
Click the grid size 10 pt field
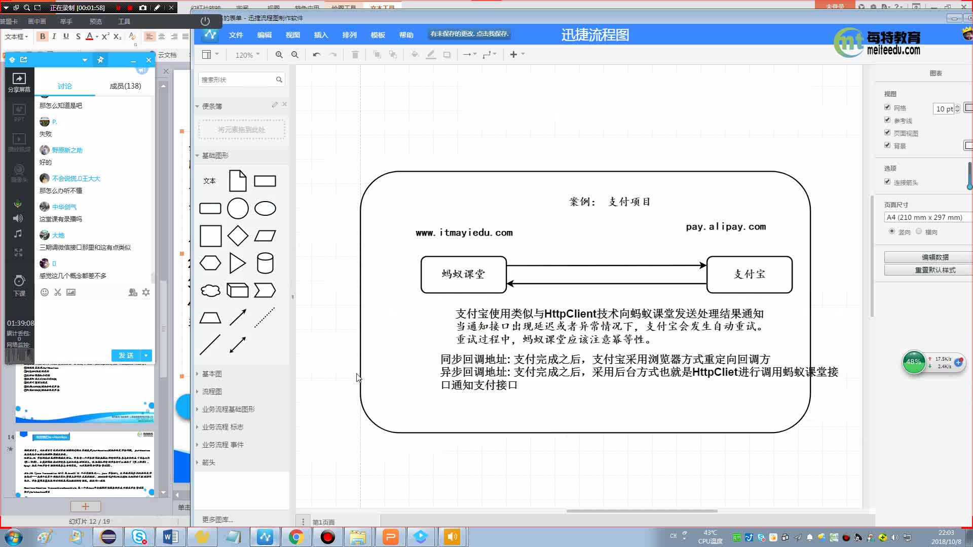tap(944, 109)
